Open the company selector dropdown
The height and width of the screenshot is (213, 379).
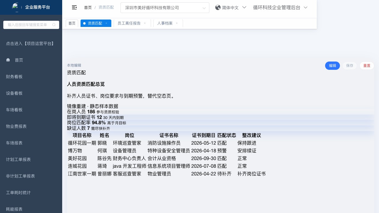pos(165,8)
